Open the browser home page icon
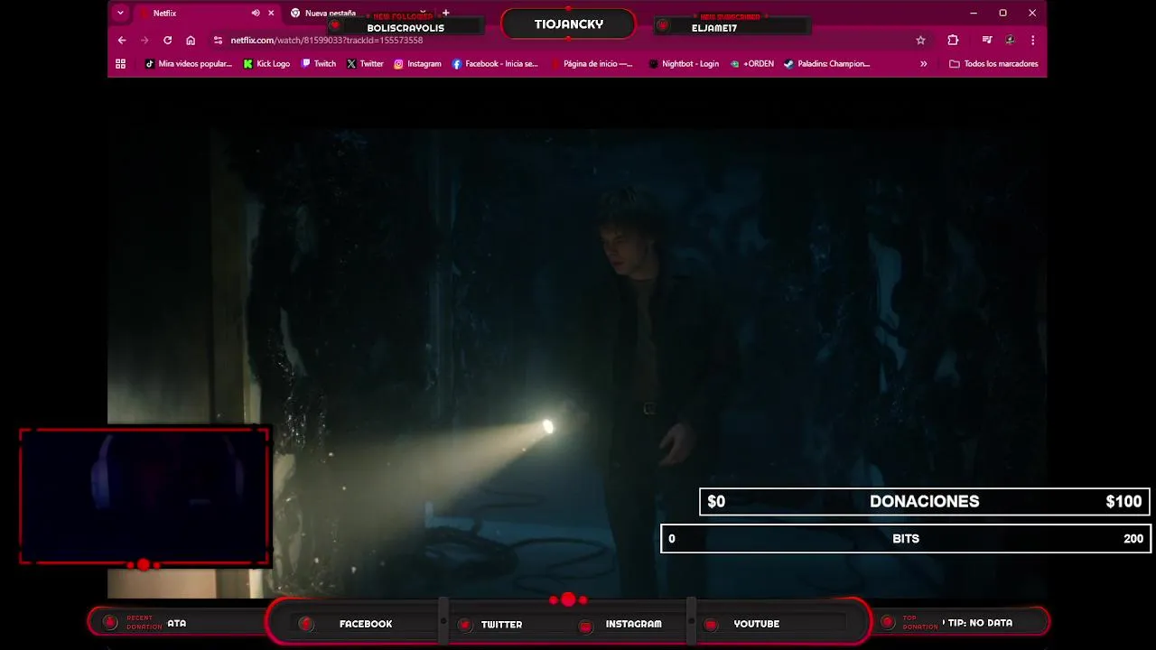Screen dimensions: 1156x650 pyautogui.click(x=191, y=40)
